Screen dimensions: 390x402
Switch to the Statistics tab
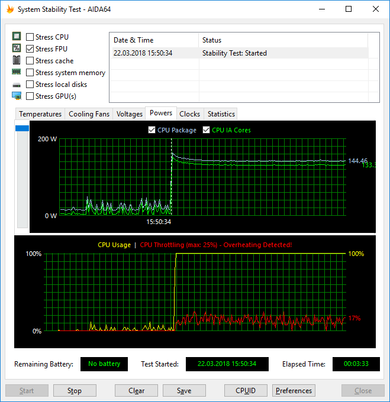coord(221,114)
